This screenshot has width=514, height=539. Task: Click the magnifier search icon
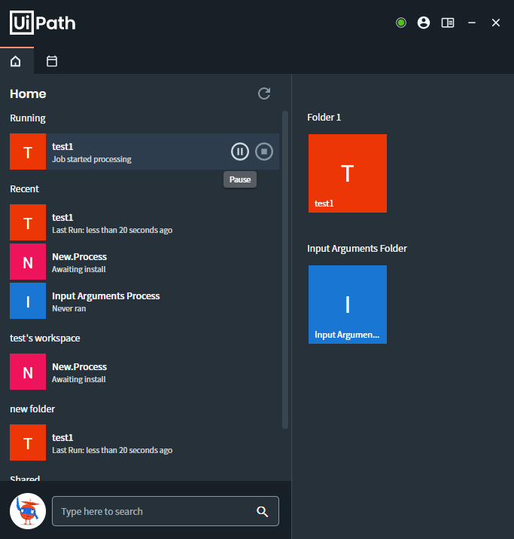262,512
